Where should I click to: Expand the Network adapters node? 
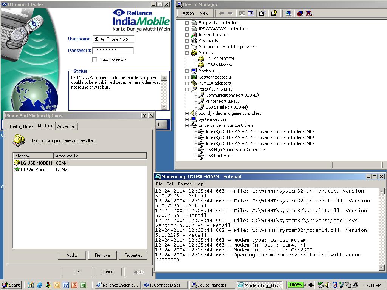tap(187, 77)
